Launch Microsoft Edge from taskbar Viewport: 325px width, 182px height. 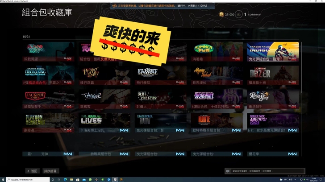(65, 179)
